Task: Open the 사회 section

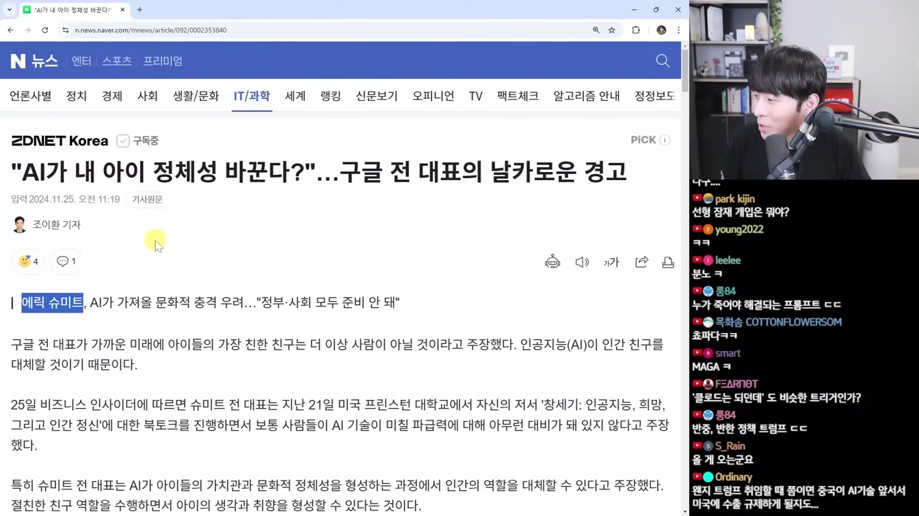Action: [x=148, y=96]
